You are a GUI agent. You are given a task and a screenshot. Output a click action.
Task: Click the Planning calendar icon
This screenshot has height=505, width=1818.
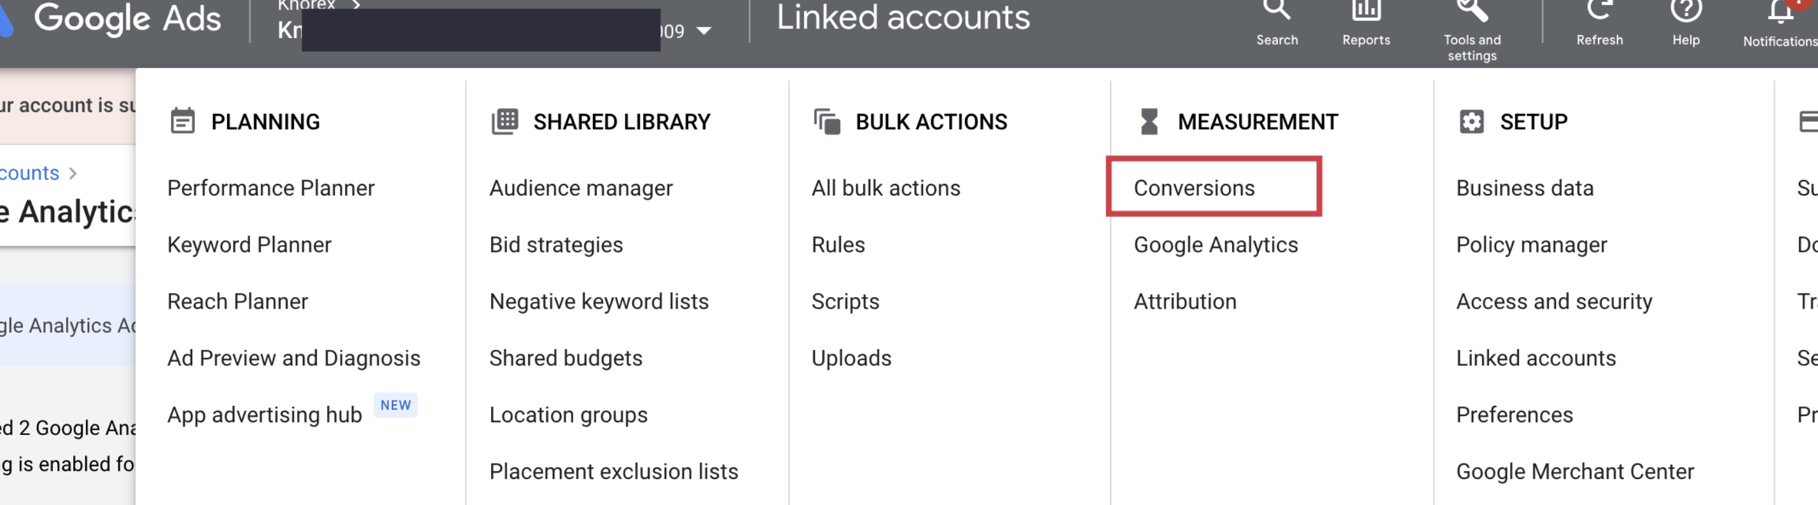[x=183, y=121]
